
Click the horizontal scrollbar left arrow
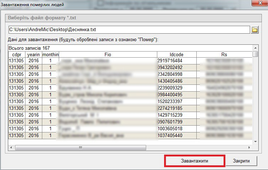click(x=11, y=147)
